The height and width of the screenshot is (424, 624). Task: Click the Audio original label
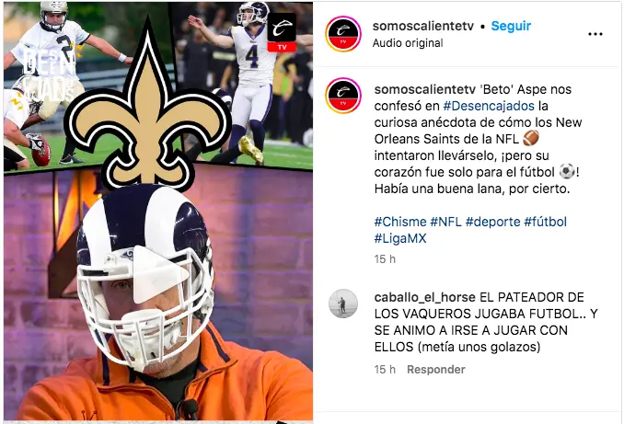pos(408,43)
